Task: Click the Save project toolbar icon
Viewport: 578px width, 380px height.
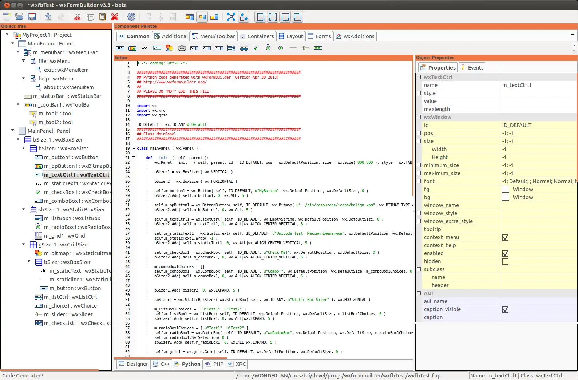Action: tap(32, 17)
